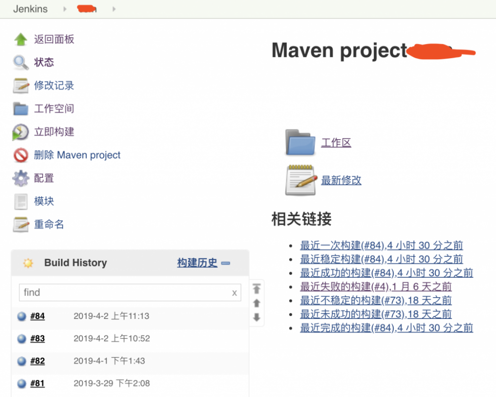Viewport: 496px width, 397px height.
Task: Open 修改记录 via its notepad icon
Action: point(20,85)
